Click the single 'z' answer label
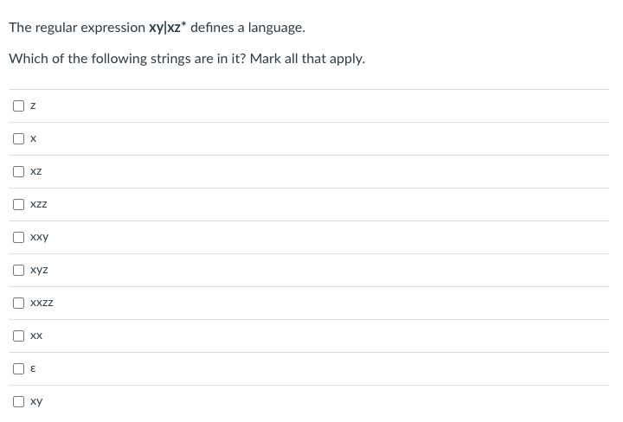The height and width of the screenshot is (422, 623). coord(33,106)
